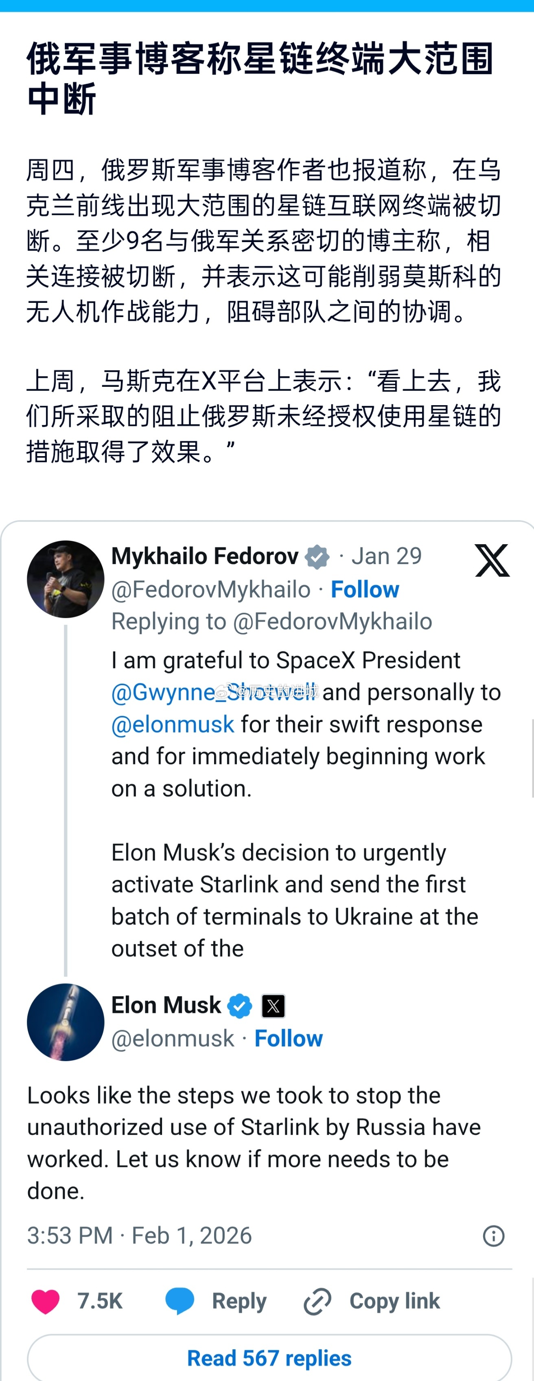
Task: Tap the blue reply speech bubble icon
Action: (180, 1301)
